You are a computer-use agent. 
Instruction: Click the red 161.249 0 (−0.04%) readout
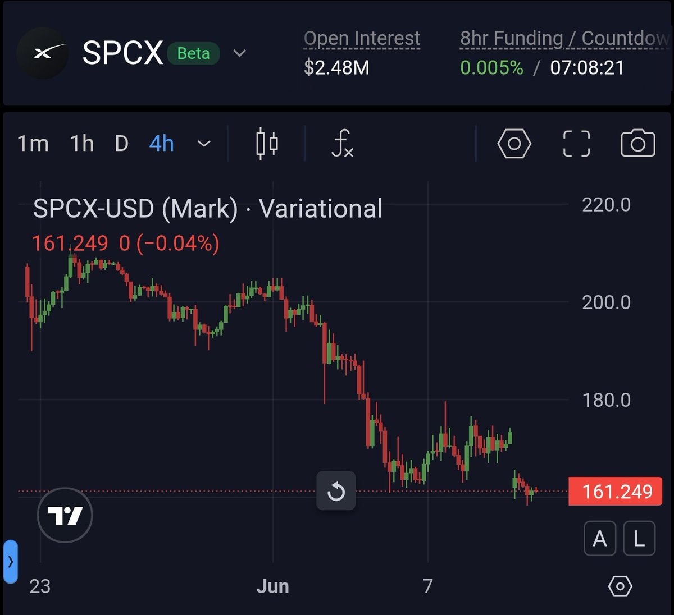126,244
